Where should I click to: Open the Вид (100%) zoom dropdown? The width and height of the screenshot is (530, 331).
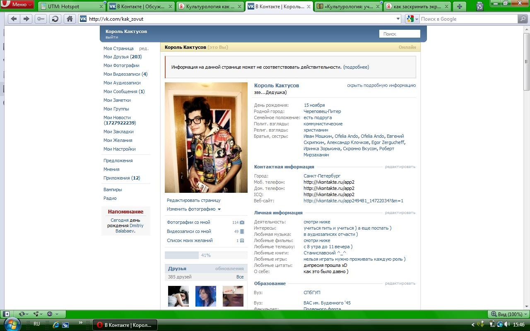pyautogui.click(x=508, y=314)
